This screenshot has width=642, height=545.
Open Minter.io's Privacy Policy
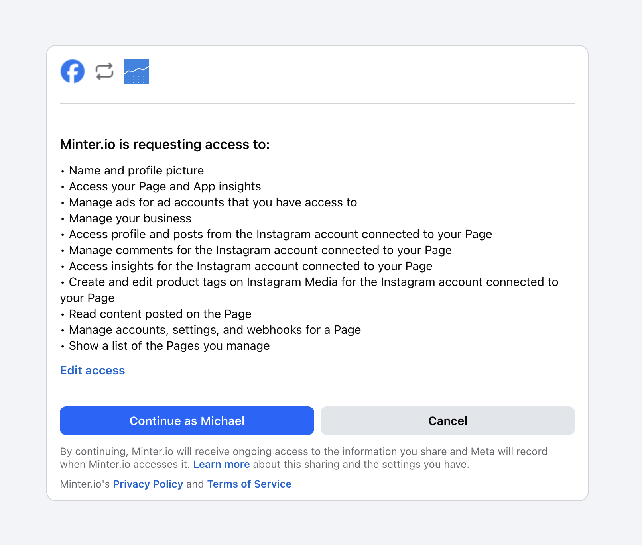(148, 484)
